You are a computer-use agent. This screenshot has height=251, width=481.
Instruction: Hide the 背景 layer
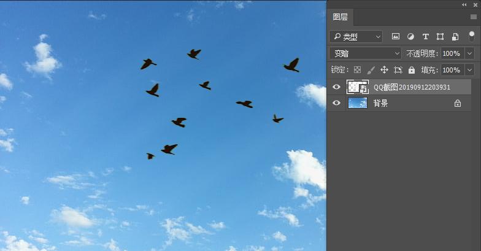point(336,103)
